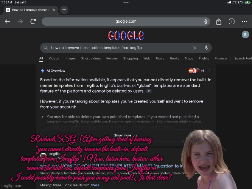Image resolution: width=252 pixels, height=189 pixels.
Task: Switch to the Maps tab
Action: (189, 59)
